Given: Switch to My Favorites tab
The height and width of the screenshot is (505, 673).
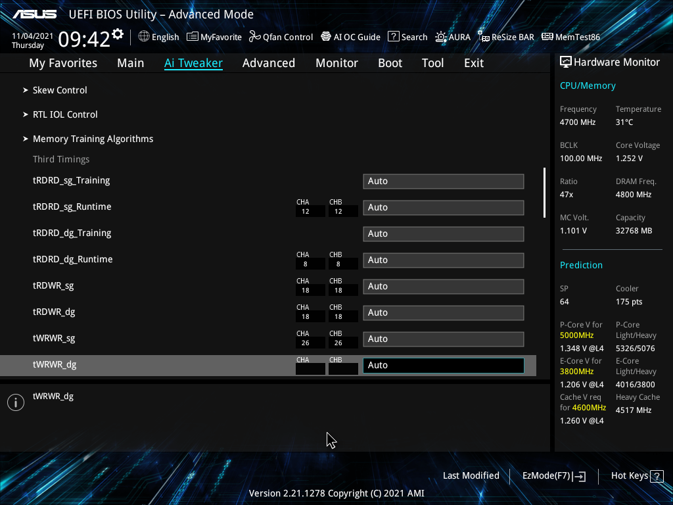Looking at the screenshot, I should (63, 63).
